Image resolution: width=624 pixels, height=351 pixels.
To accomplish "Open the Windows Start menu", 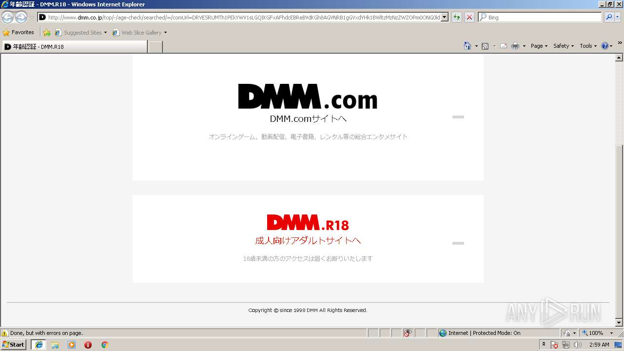I will pyautogui.click(x=14, y=344).
